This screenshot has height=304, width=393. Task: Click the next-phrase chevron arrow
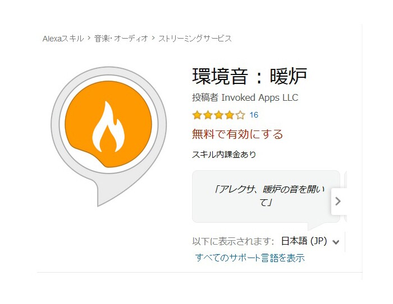coord(339,201)
